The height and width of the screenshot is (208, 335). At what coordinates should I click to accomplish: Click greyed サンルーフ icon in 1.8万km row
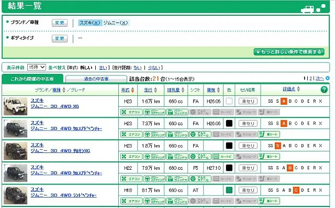(x=246, y=157)
